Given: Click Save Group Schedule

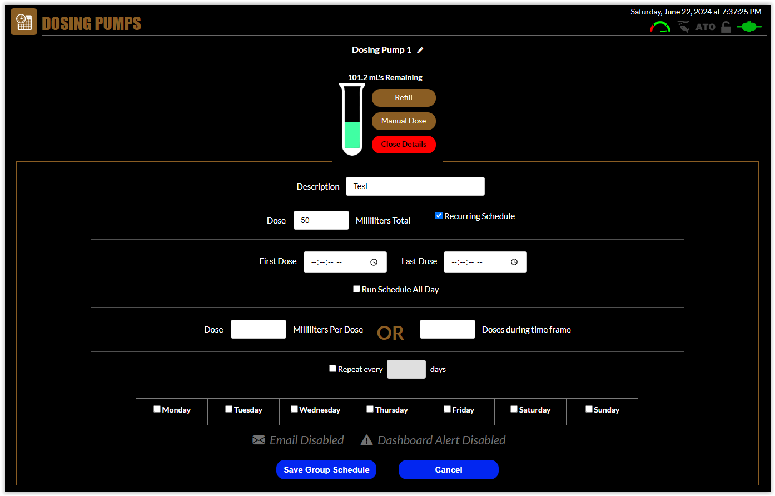Looking at the screenshot, I should pos(326,469).
